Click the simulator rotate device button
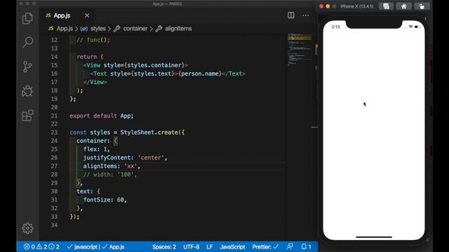449x252 pixels. click(422, 6)
